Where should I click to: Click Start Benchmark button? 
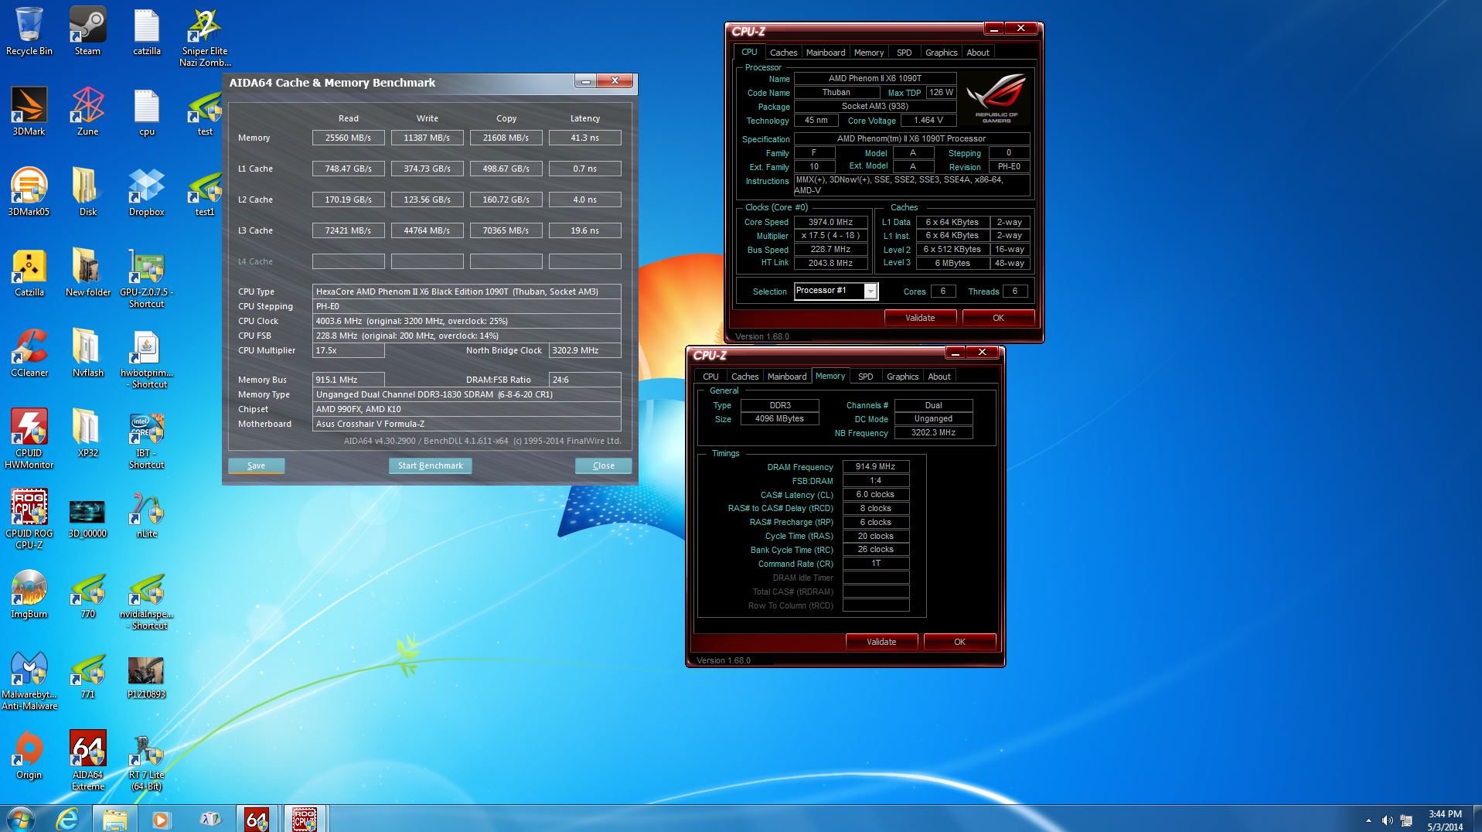(430, 465)
